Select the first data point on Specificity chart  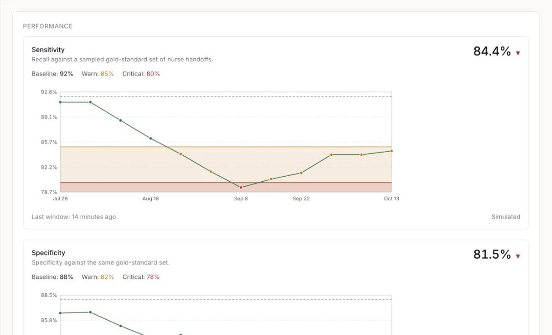click(60, 313)
